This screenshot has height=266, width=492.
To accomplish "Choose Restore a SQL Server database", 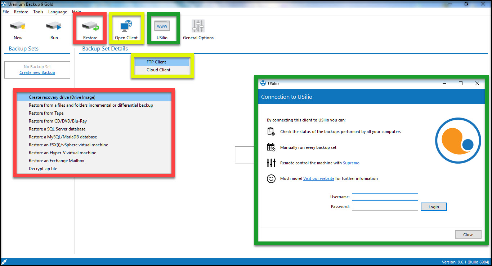I will coord(94,129).
